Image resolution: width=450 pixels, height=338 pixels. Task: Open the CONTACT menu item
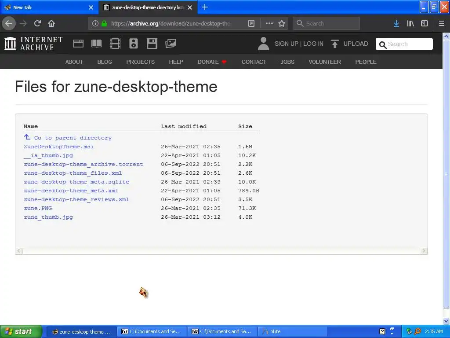[254, 62]
